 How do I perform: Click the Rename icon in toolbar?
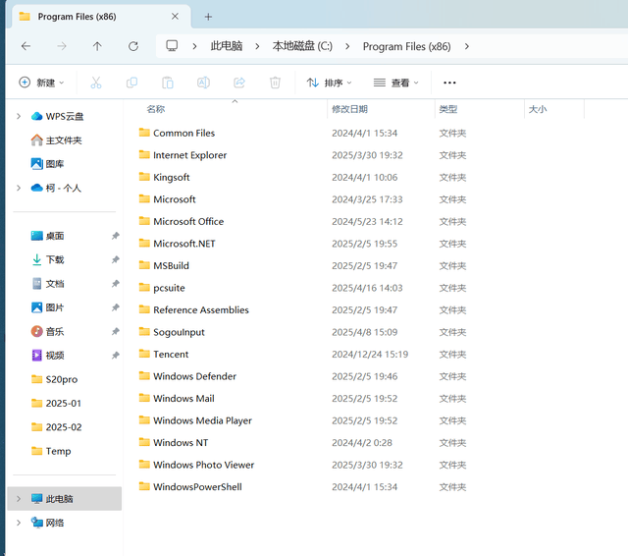pyautogui.click(x=203, y=83)
